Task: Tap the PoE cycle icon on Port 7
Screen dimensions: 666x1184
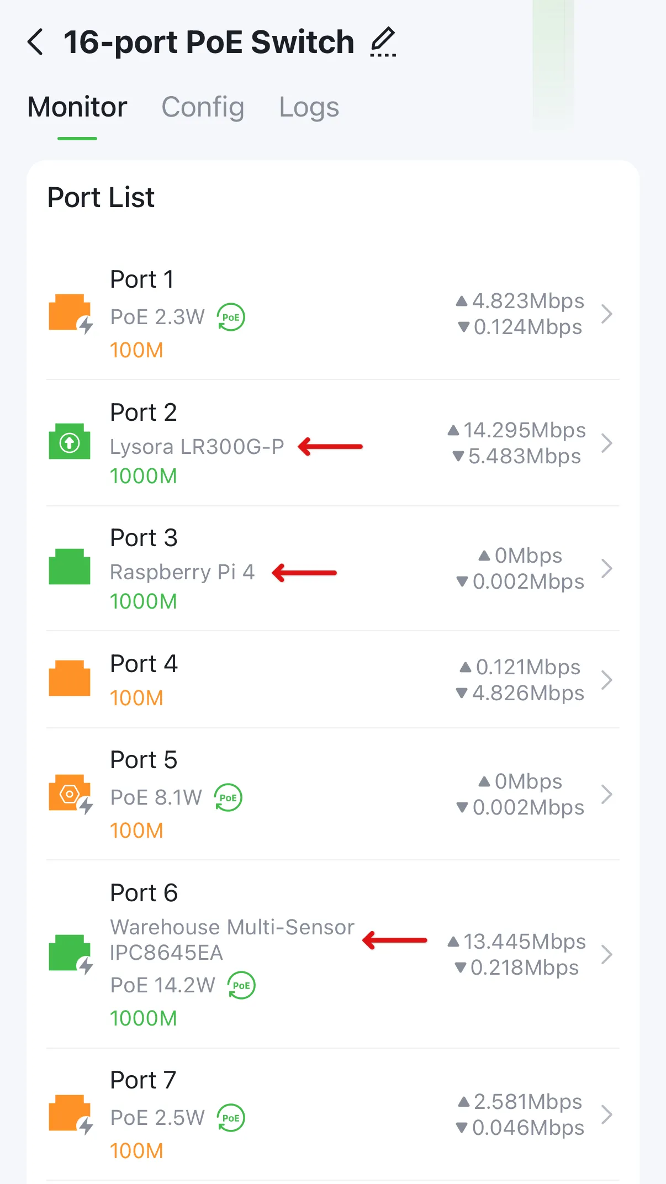Action: (231, 1118)
